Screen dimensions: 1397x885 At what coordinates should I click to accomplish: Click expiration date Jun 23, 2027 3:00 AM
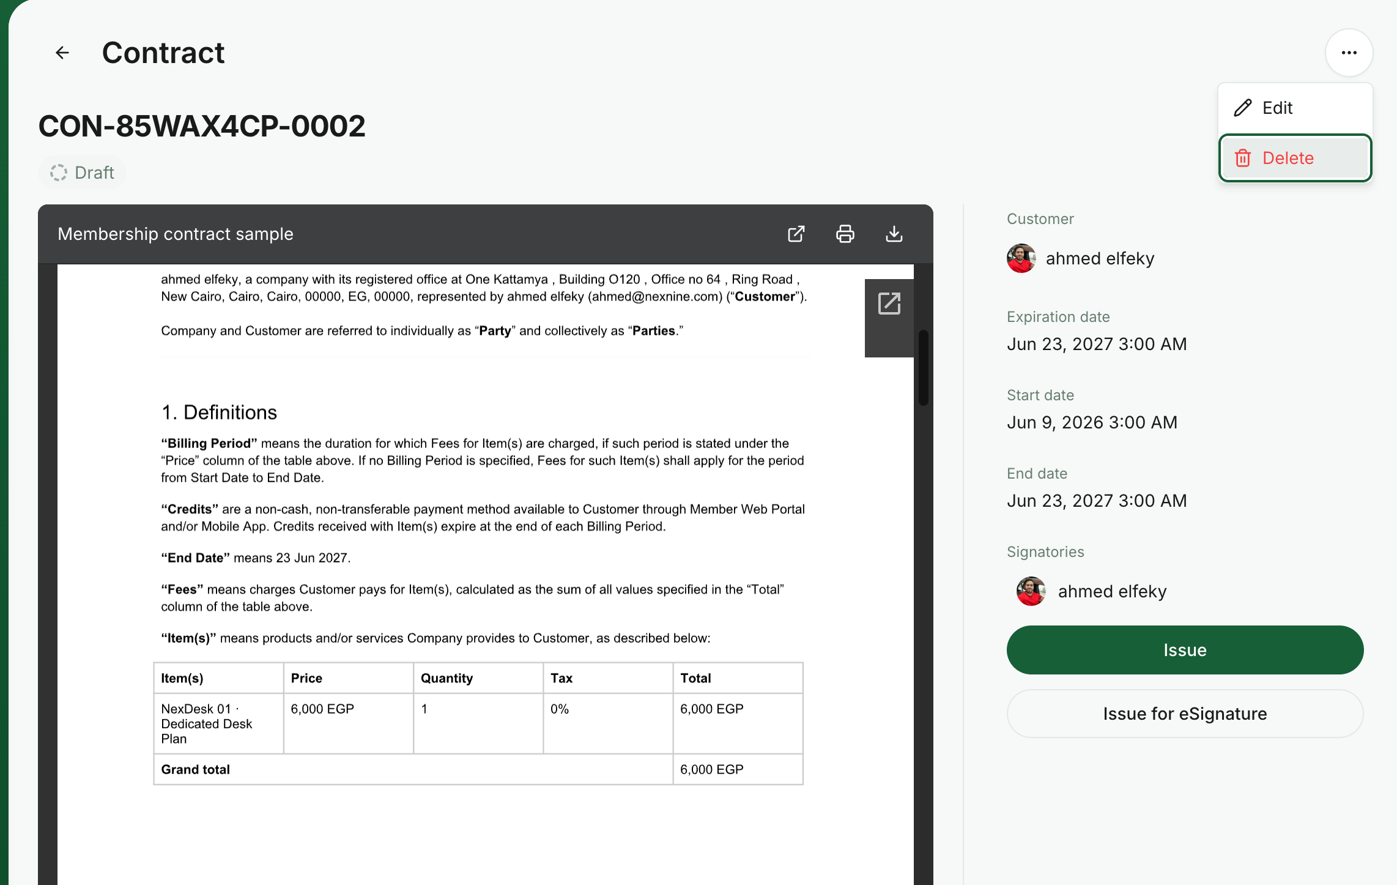(x=1097, y=344)
